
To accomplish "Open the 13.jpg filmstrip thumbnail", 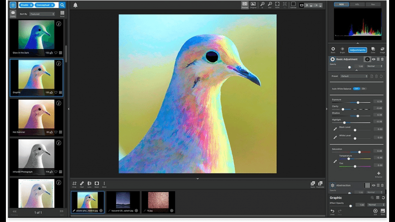I will (x=158, y=202).
